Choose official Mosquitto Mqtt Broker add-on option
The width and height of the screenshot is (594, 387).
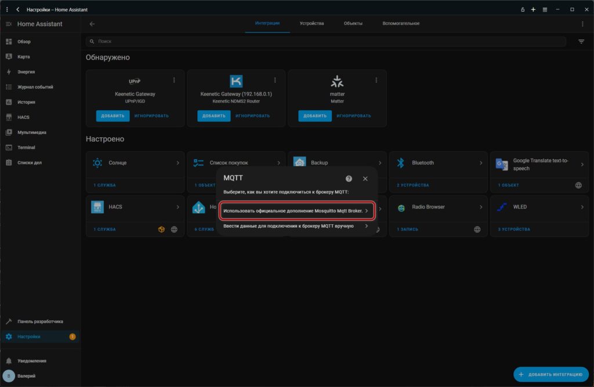click(x=296, y=211)
